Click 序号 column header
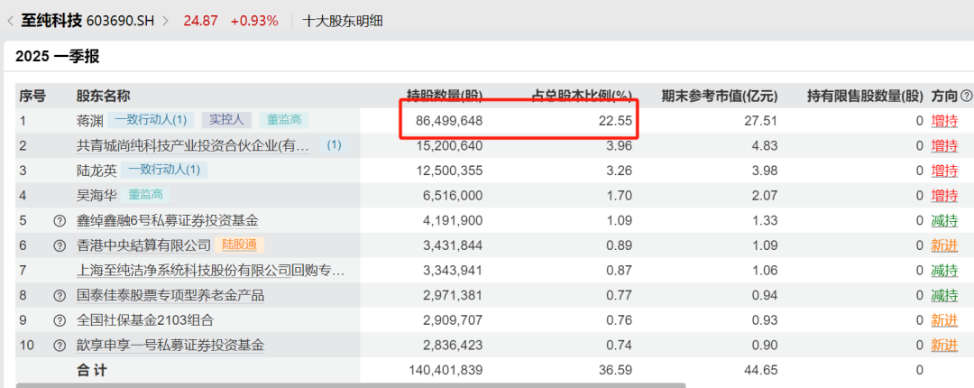 [x=32, y=96]
